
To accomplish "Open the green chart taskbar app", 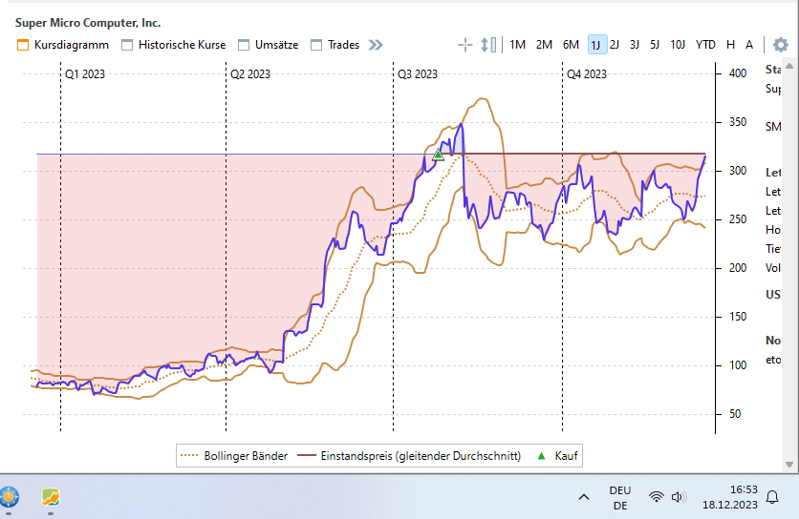I will click(x=51, y=497).
